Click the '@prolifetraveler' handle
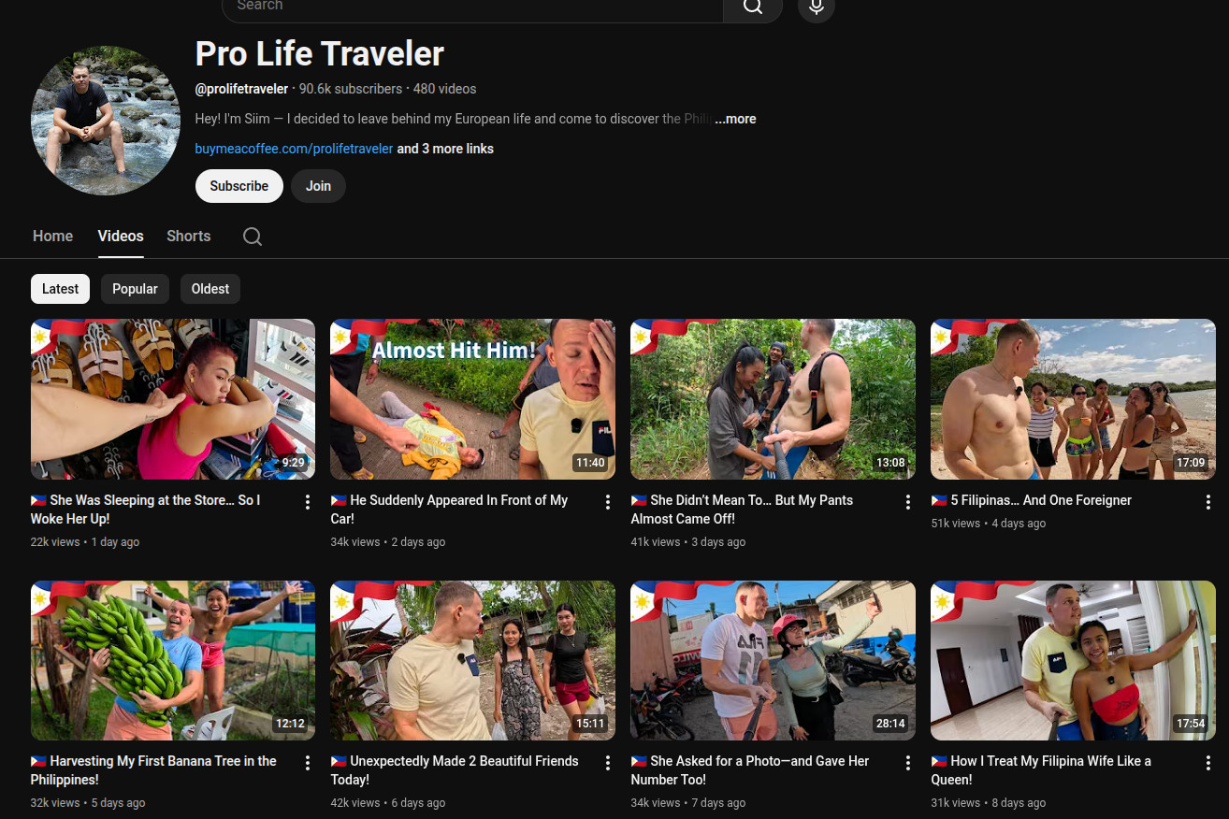This screenshot has width=1229, height=819. tap(241, 89)
